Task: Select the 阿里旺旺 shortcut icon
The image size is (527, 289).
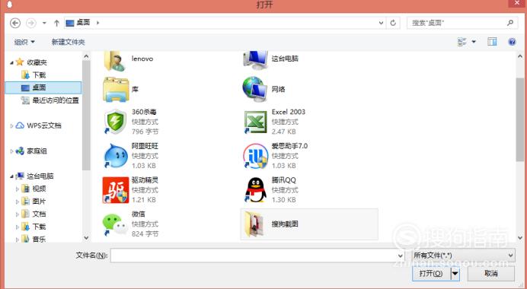Action: pyautogui.click(x=116, y=156)
